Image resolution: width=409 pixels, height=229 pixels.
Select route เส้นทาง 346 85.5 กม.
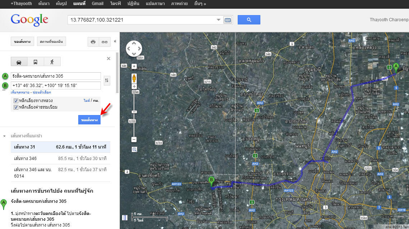[x=61, y=159]
